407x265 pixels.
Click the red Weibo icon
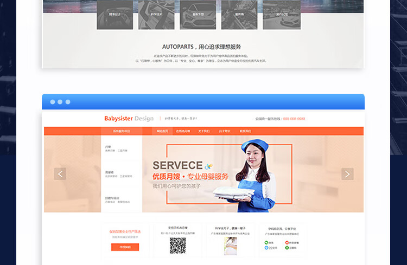tap(287, 242)
